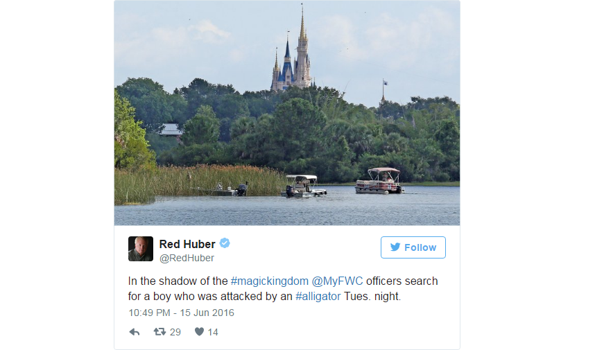Open Red Huber's profile avatar

[141, 249]
